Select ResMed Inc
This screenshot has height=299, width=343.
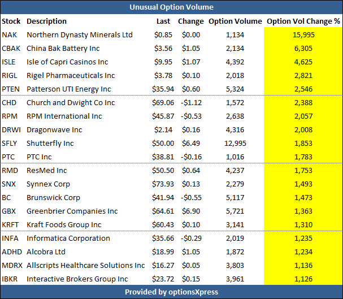[47, 170]
